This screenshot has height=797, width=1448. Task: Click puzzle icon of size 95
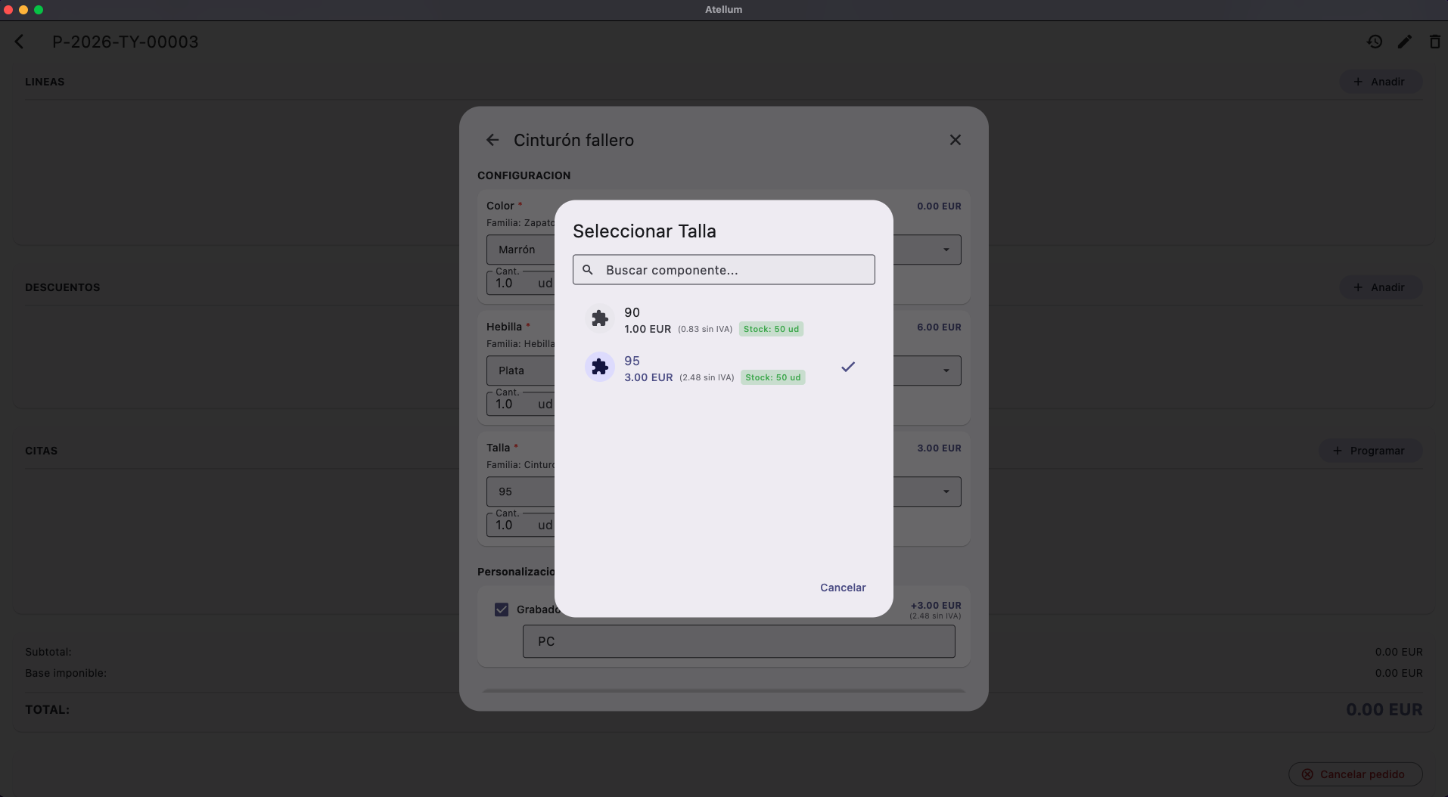coord(600,367)
